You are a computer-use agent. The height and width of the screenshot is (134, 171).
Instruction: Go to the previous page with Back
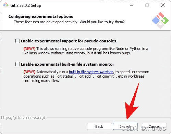tap(99, 126)
